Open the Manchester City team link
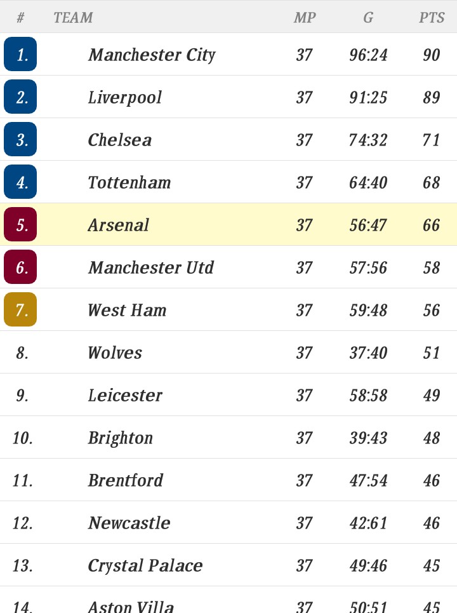 coord(152,55)
